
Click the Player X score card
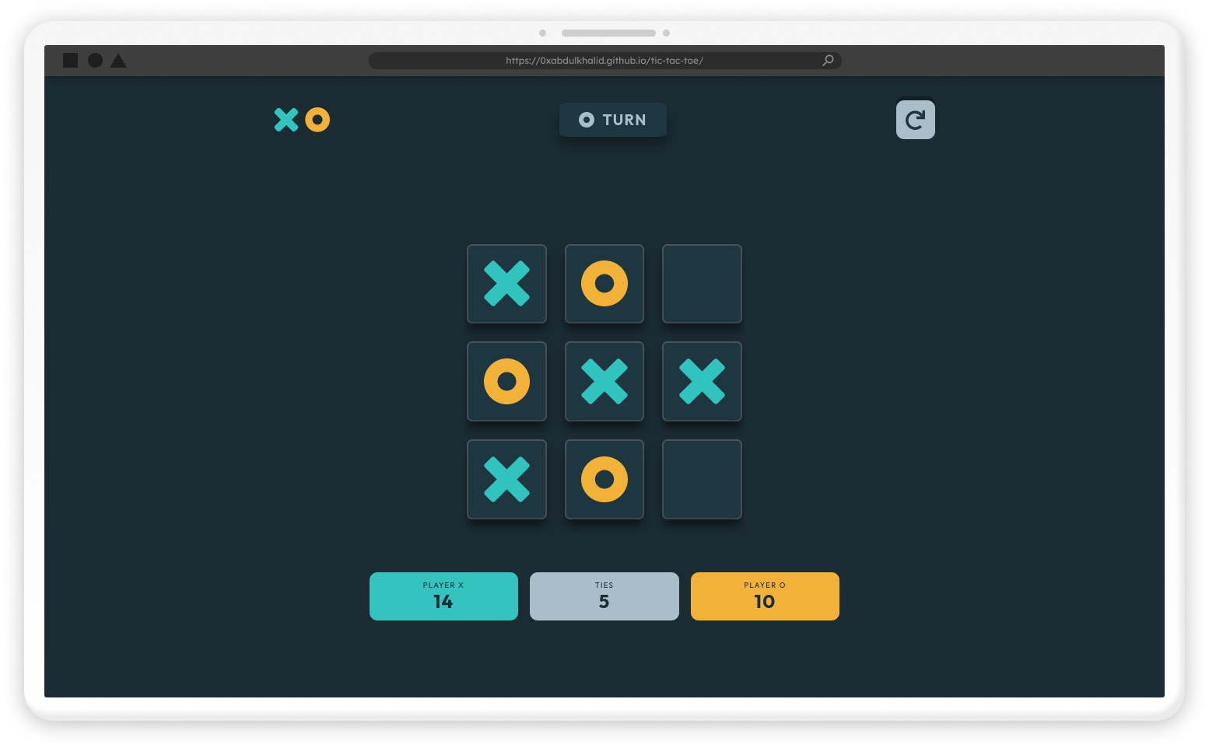[443, 596]
